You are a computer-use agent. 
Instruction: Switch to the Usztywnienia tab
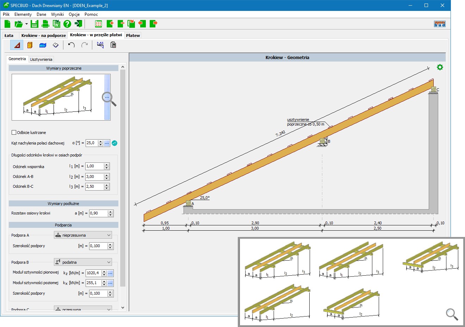pyautogui.click(x=41, y=59)
